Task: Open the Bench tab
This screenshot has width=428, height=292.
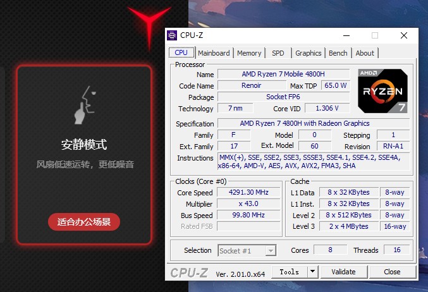Action: 338,53
